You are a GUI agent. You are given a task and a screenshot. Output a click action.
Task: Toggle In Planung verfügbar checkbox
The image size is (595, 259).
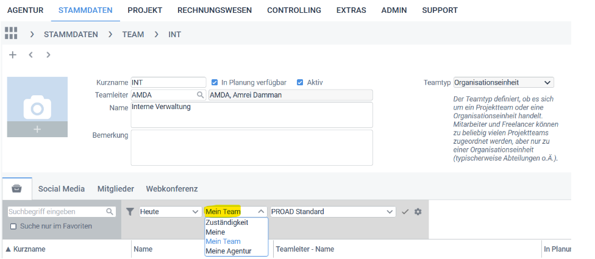215,82
